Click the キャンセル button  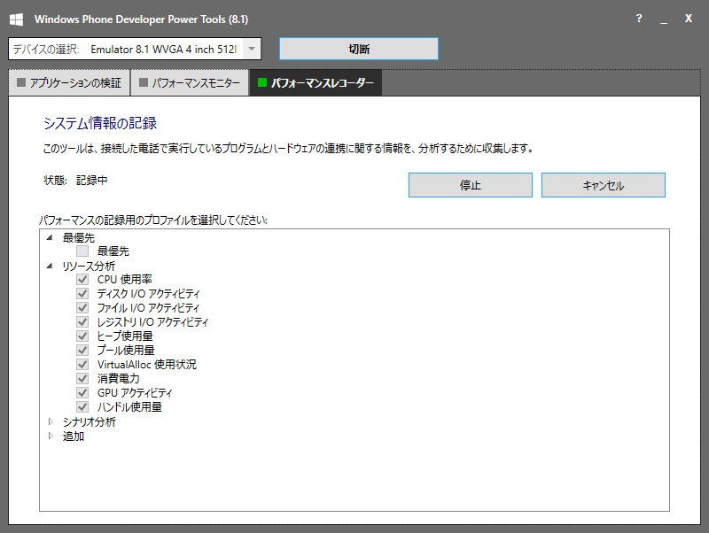coord(604,185)
